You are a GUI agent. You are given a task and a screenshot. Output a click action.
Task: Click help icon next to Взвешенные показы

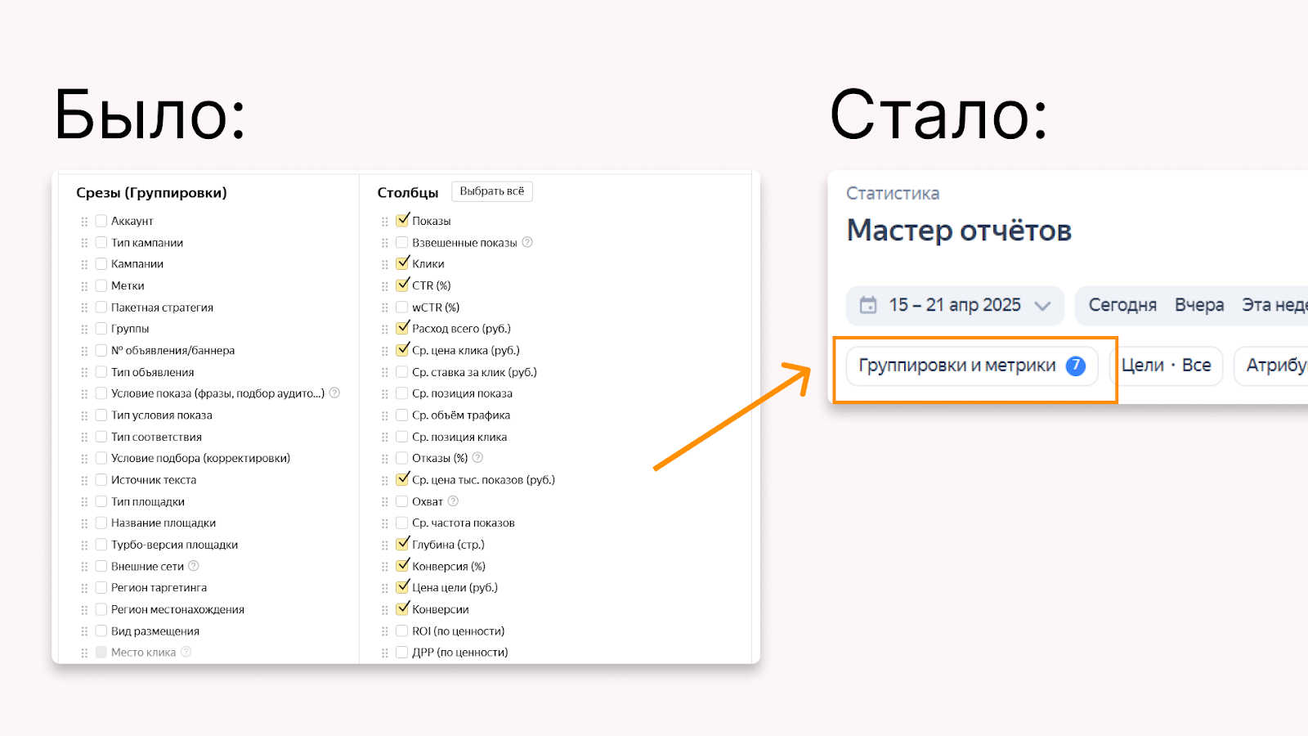(527, 242)
